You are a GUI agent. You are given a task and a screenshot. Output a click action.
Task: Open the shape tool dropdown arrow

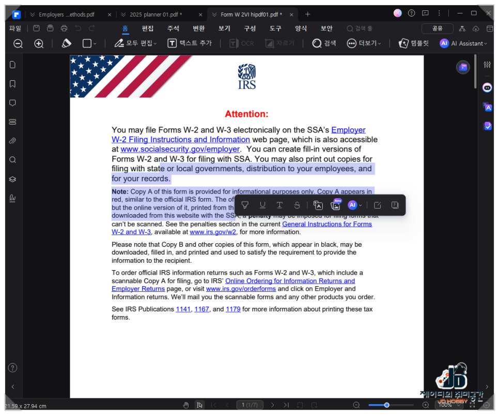click(x=95, y=43)
